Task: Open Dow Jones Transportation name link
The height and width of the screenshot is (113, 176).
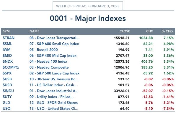Action: [54, 38]
